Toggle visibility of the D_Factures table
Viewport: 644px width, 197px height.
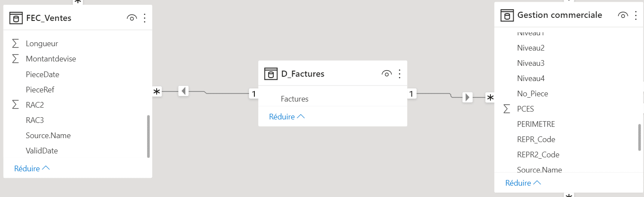[x=386, y=74]
